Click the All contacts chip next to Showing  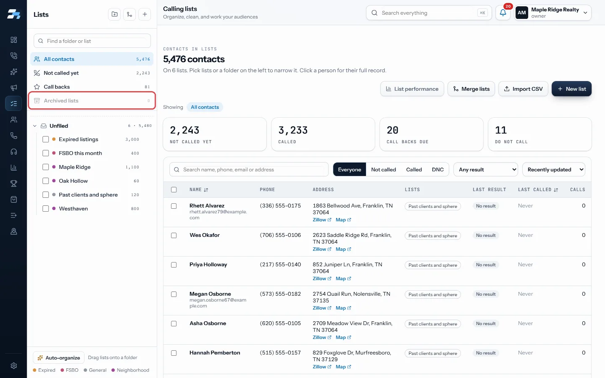pyautogui.click(x=205, y=107)
